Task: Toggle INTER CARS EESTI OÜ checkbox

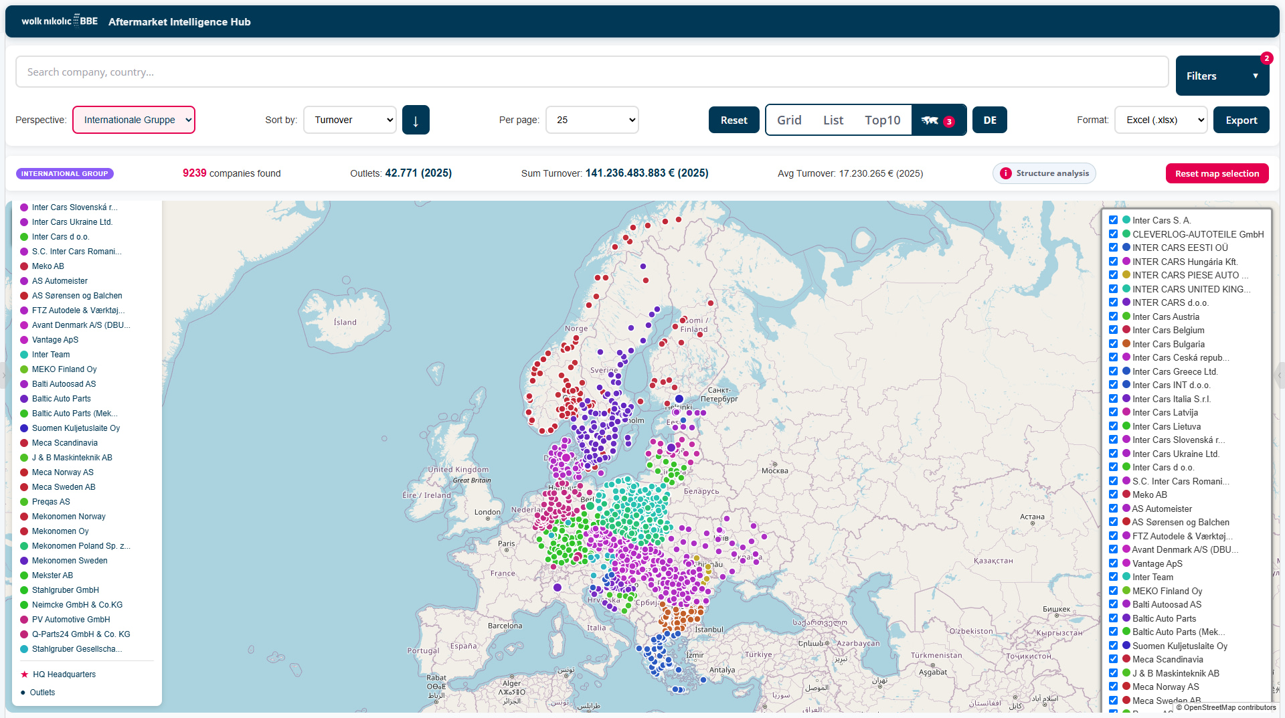Action: (x=1113, y=248)
